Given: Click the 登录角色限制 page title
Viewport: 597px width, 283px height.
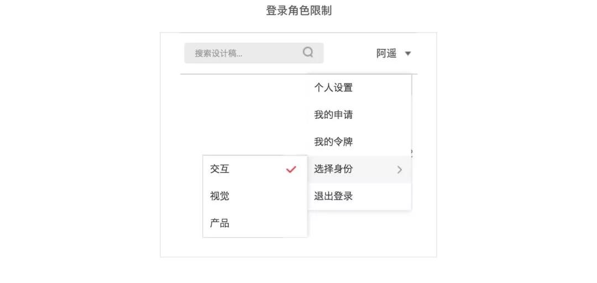Looking at the screenshot, I should pos(298,11).
